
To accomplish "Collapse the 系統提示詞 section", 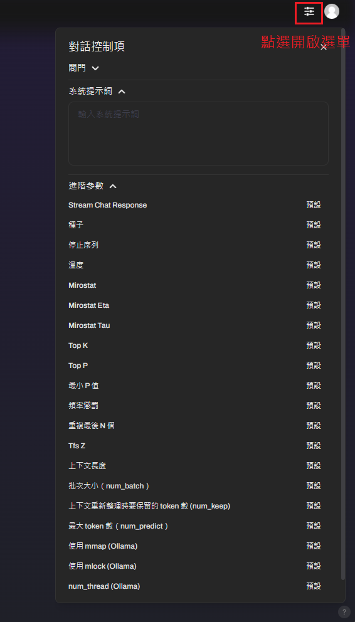I will pyautogui.click(x=97, y=92).
